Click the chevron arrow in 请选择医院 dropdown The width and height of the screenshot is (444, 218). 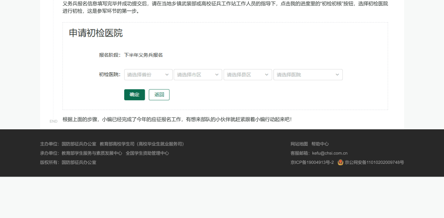point(337,75)
